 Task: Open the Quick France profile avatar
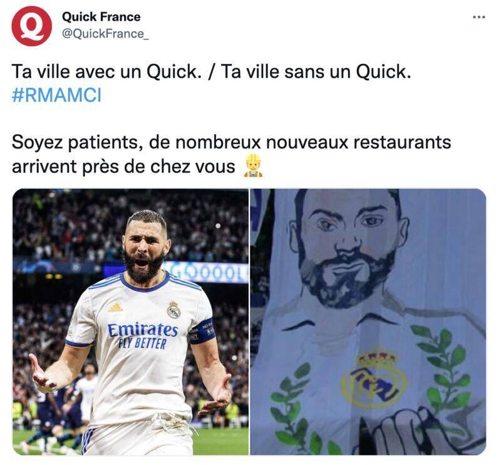click(31, 26)
